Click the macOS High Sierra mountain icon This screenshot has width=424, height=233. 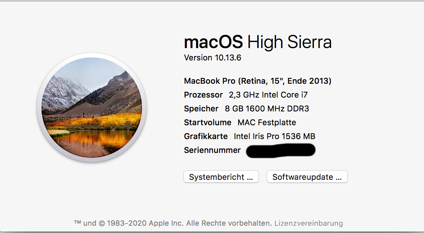tap(92, 108)
